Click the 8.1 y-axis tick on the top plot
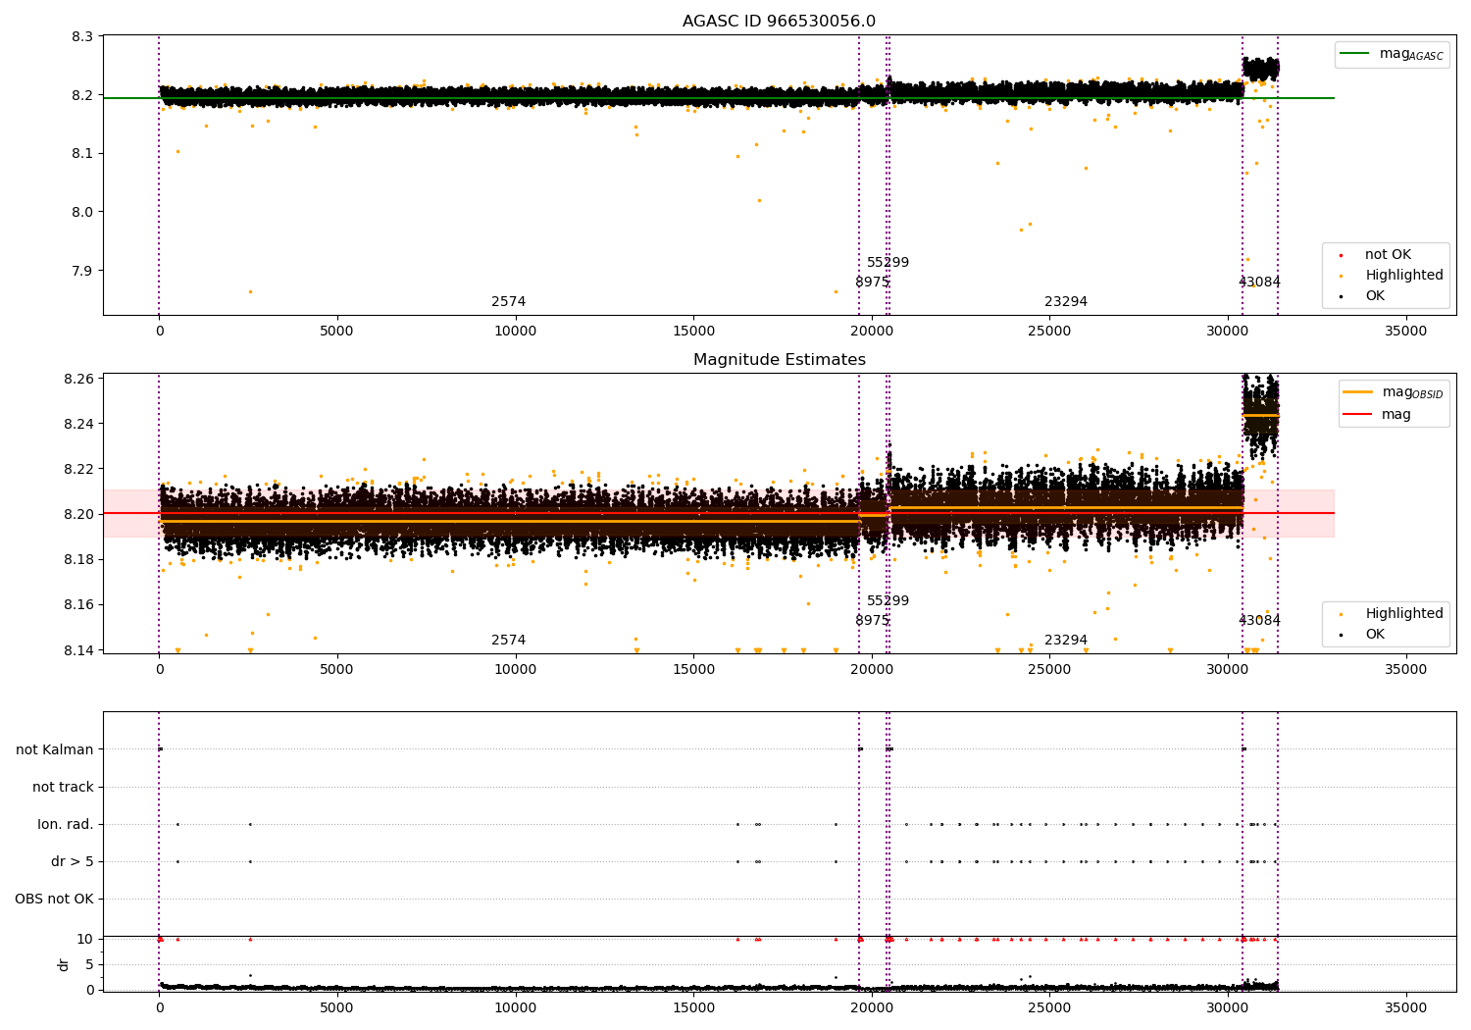Screen dimensions: 1471x1030 tap(84, 153)
